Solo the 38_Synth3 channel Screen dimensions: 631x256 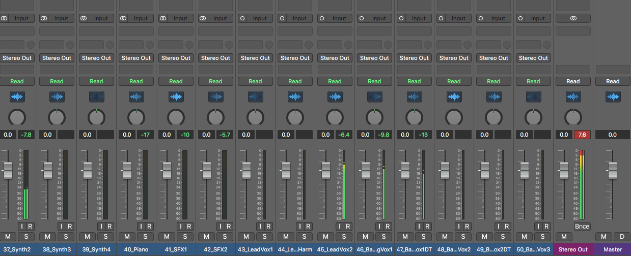click(66, 237)
